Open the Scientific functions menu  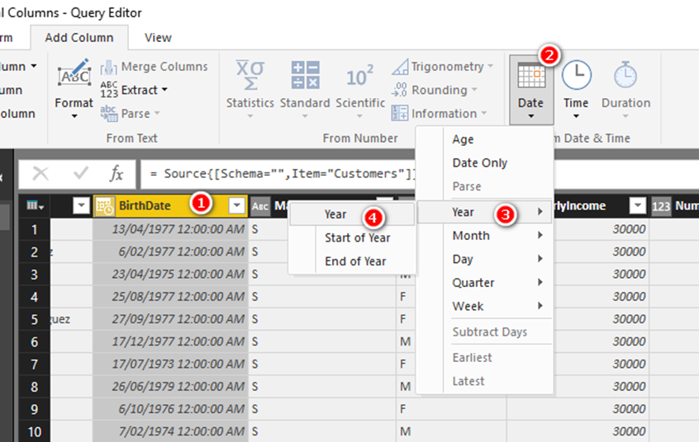[x=360, y=89]
